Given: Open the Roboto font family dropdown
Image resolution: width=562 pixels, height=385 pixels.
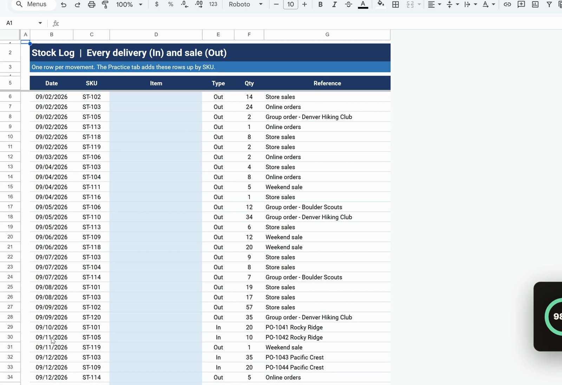Looking at the screenshot, I should pyautogui.click(x=246, y=4).
